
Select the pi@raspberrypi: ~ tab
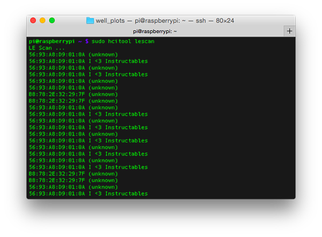coord(156,31)
